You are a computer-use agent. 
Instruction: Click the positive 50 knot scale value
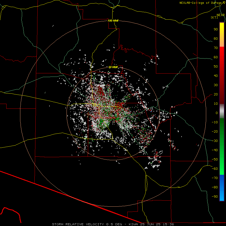coord(216,67)
